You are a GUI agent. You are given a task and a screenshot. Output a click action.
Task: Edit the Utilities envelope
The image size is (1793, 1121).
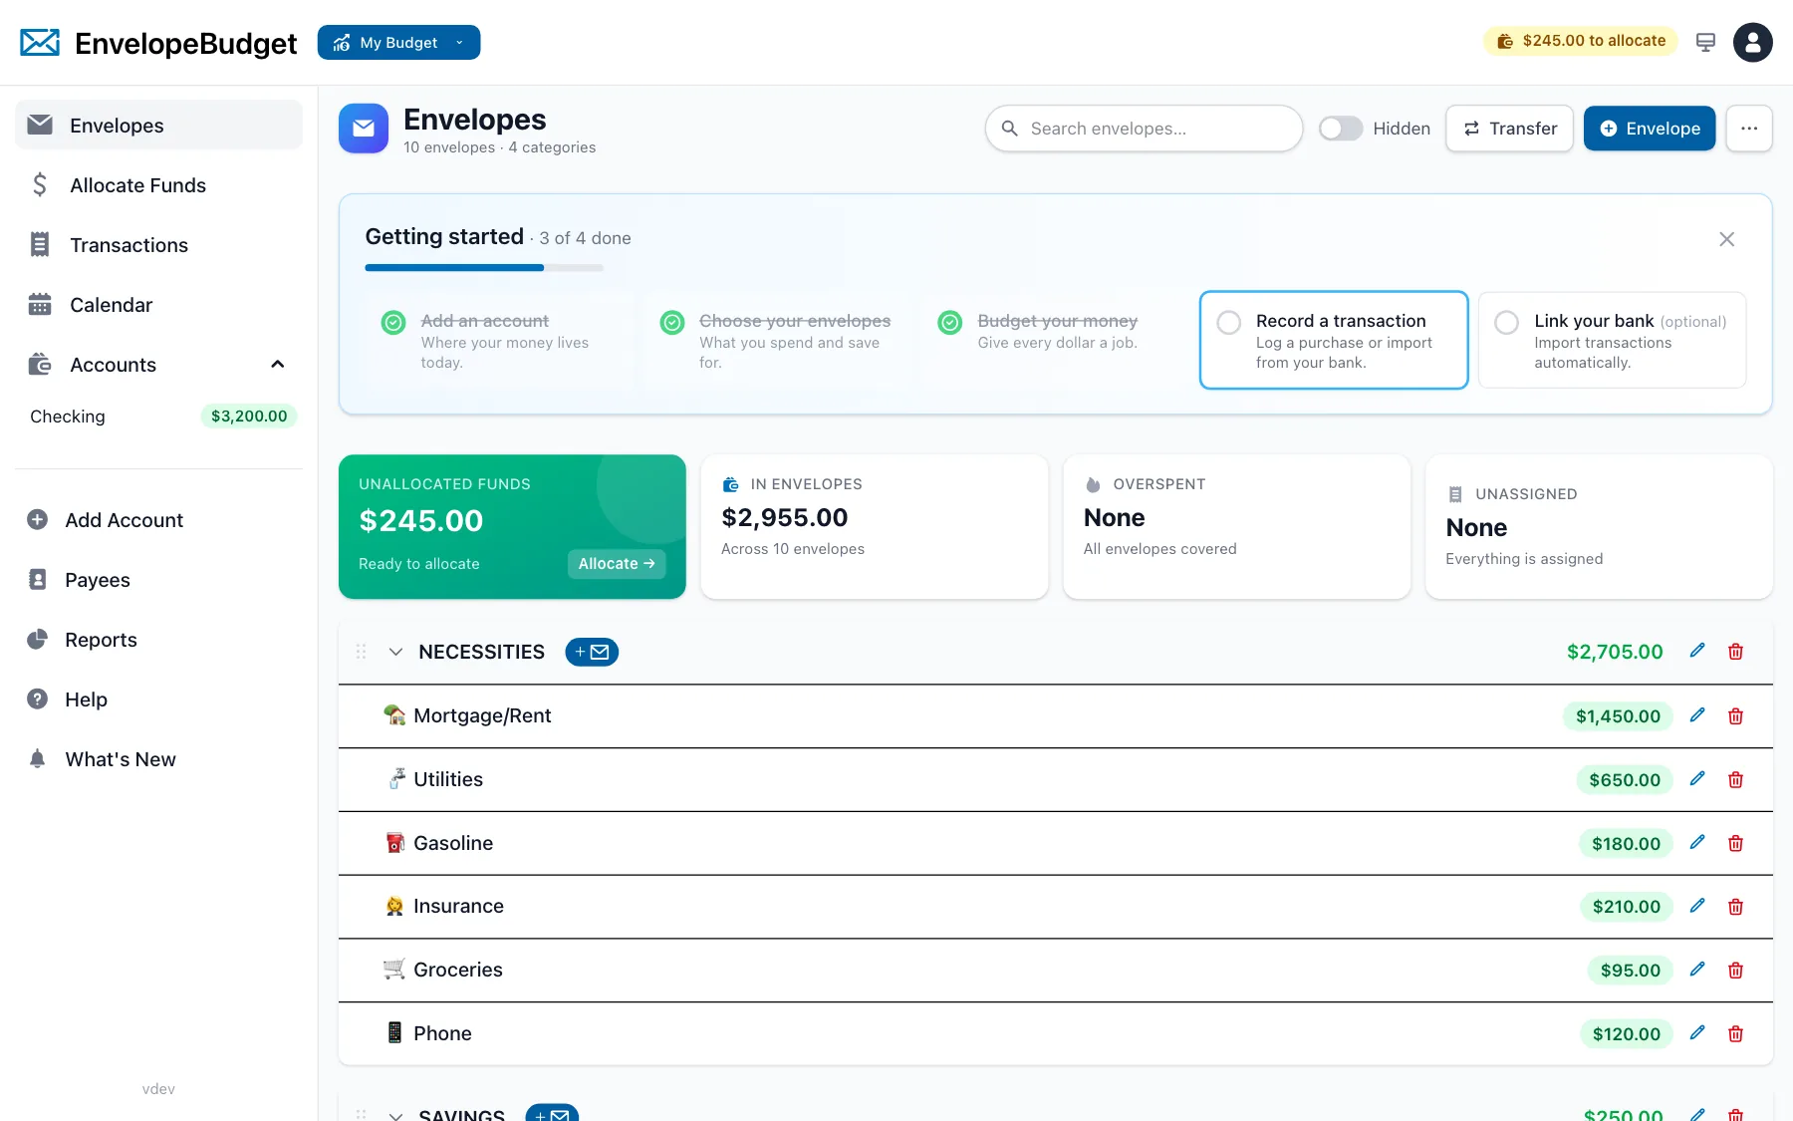click(x=1697, y=779)
